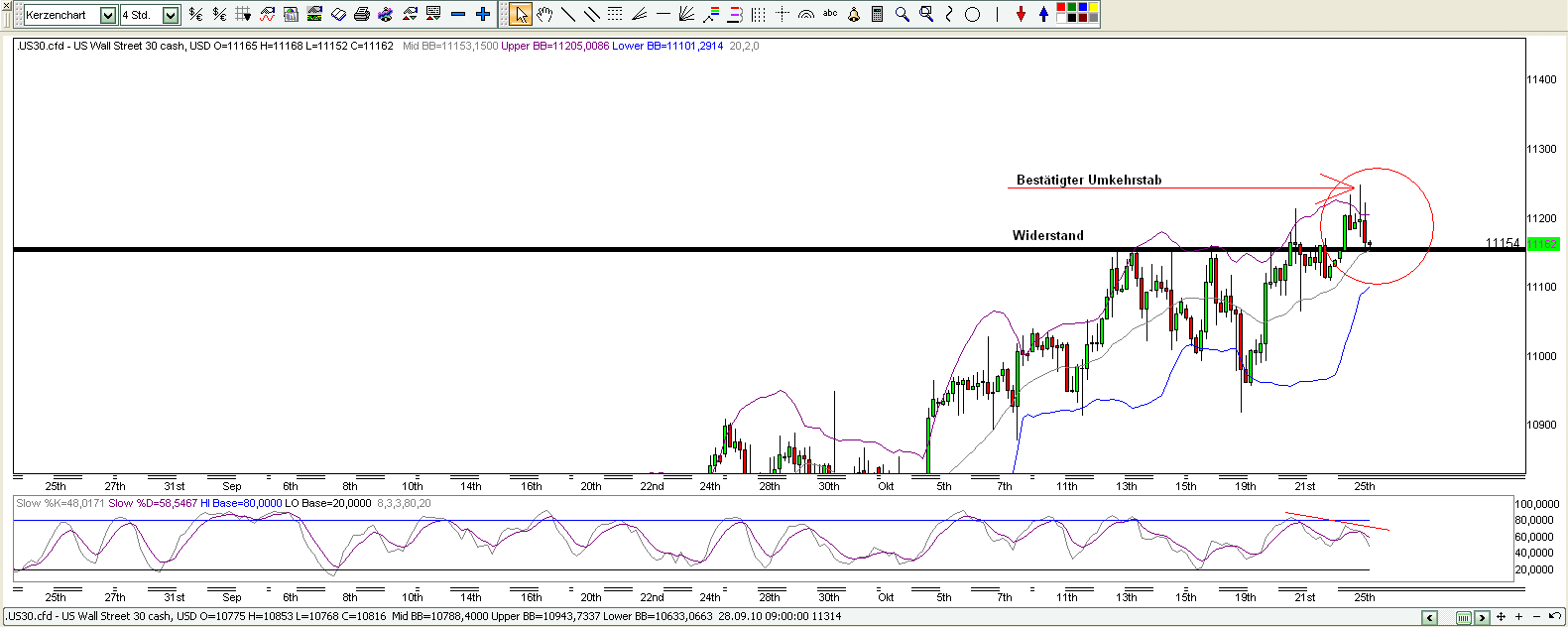Screen dimensions: 1568x627
Task: Click the add indicator wave icon
Action: [267, 14]
